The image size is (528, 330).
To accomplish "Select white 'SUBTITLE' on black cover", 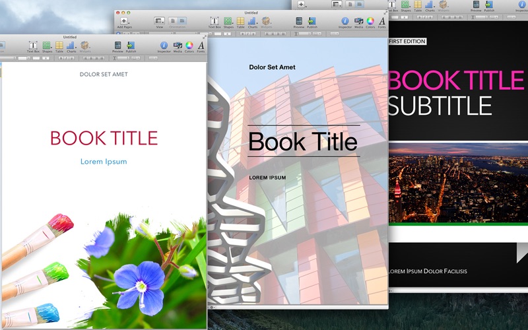I will pyautogui.click(x=440, y=106).
